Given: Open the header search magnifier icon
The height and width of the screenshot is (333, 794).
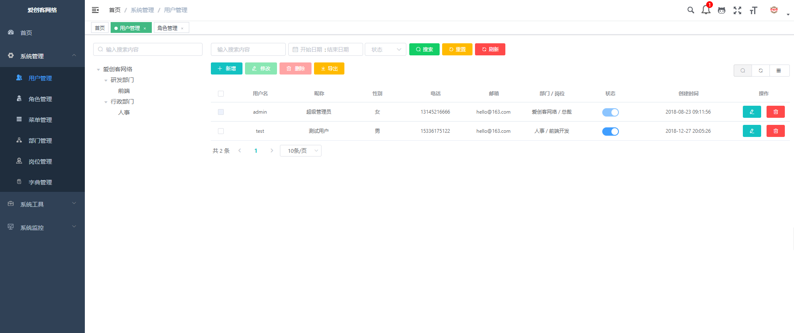Looking at the screenshot, I should [690, 10].
